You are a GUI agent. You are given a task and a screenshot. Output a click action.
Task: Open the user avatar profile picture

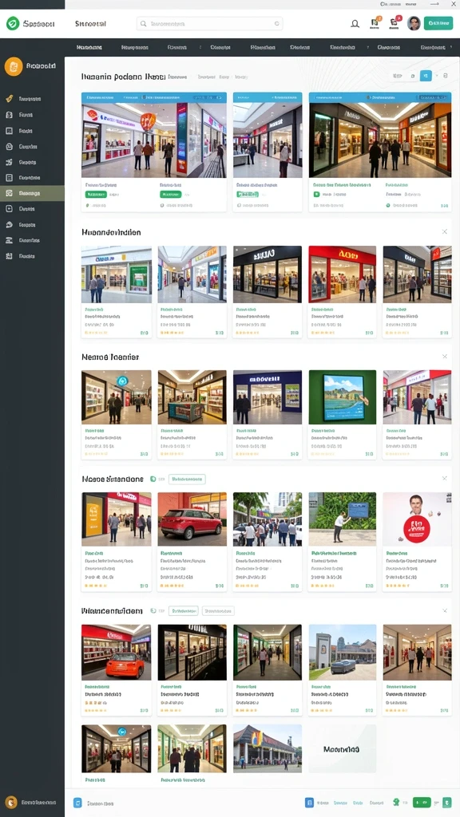coord(414,23)
